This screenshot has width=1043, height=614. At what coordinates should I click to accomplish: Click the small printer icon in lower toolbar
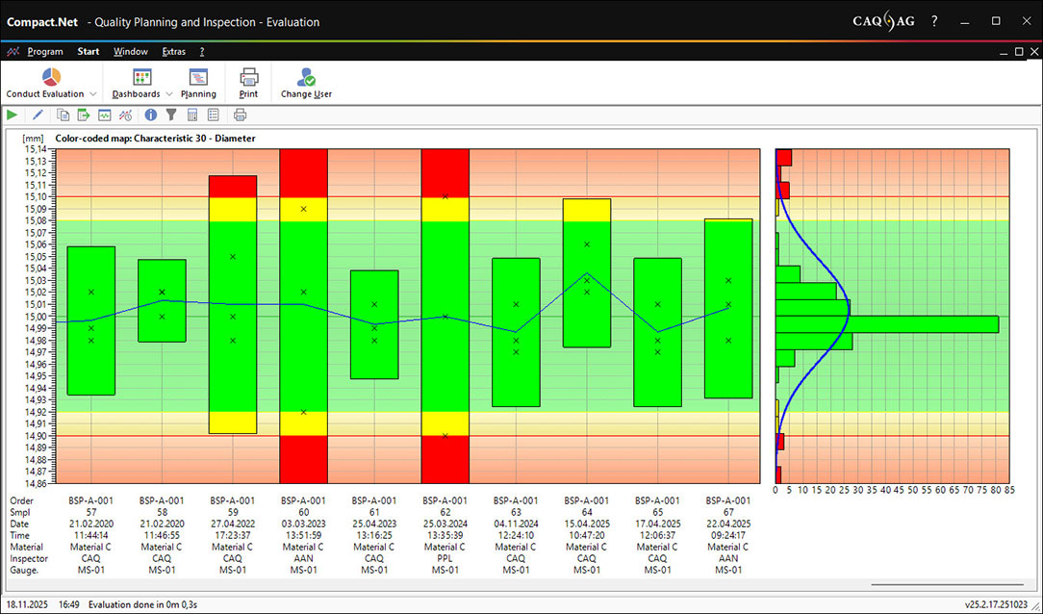(x=240, y=115)
